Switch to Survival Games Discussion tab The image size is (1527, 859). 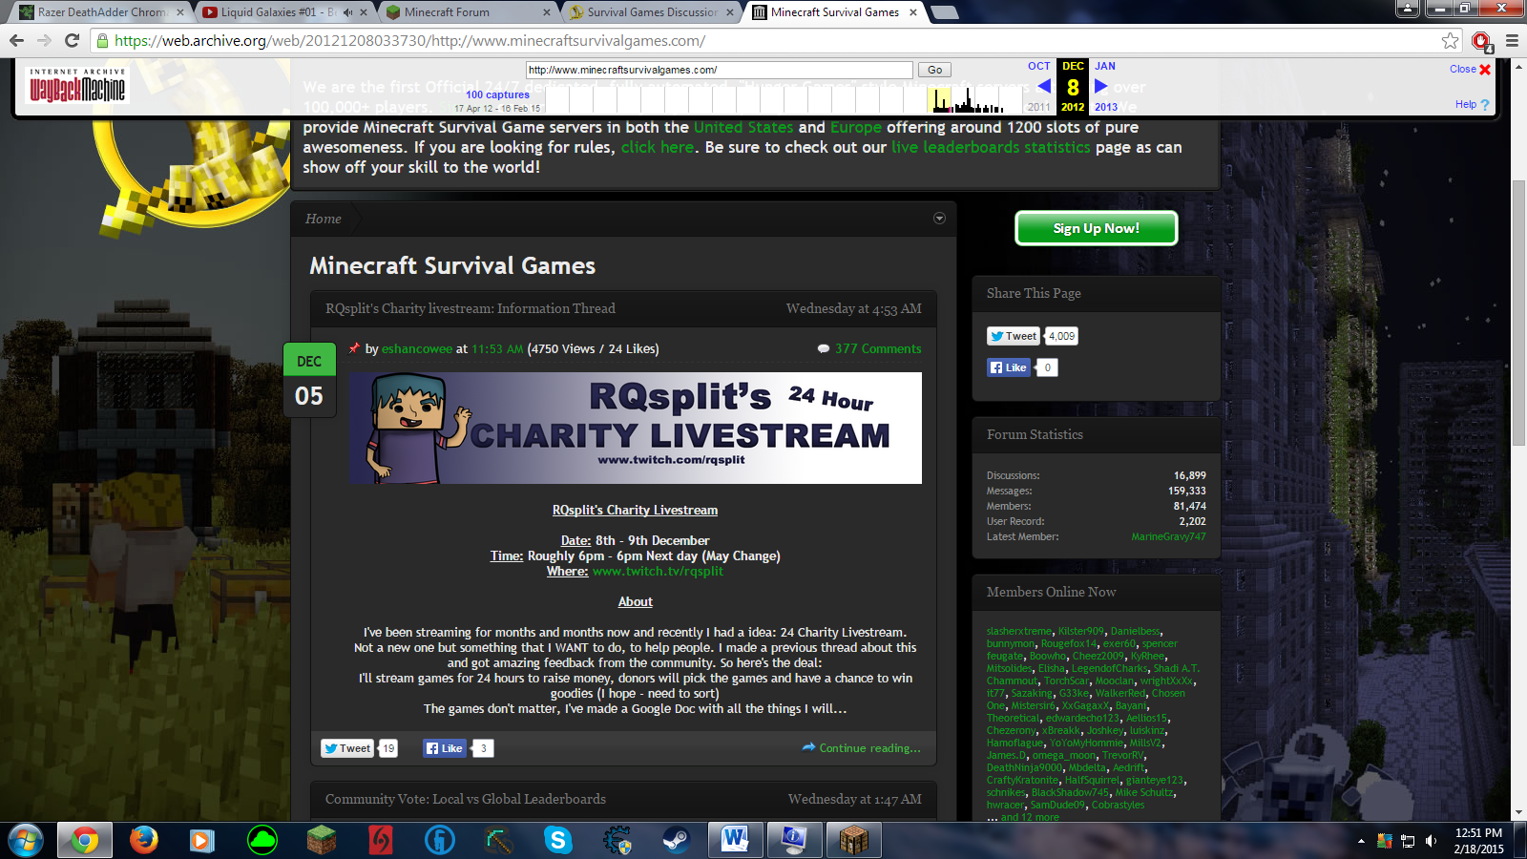(x=651, y=12)
